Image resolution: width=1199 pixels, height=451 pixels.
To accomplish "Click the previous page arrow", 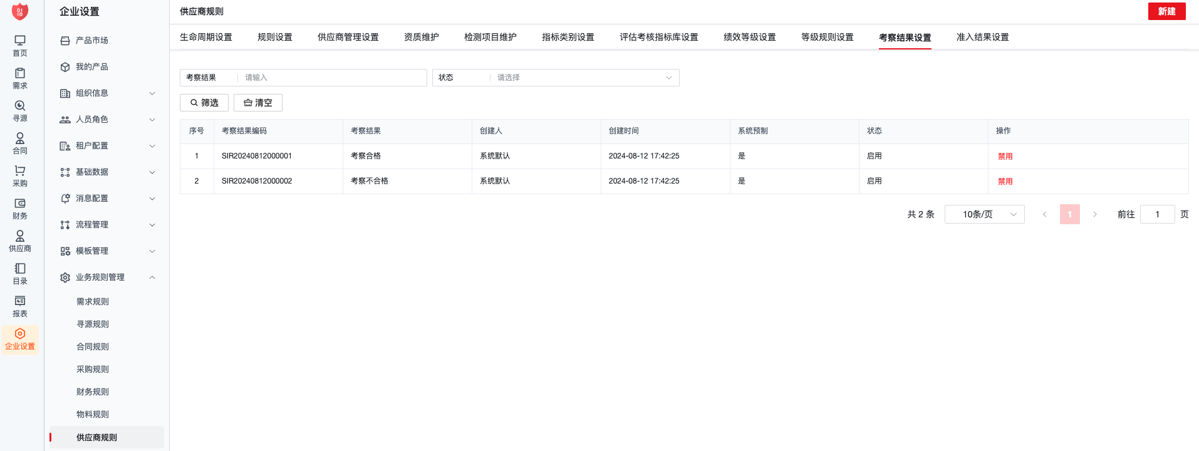I will pyautogui.click(x=1045, y=214).
